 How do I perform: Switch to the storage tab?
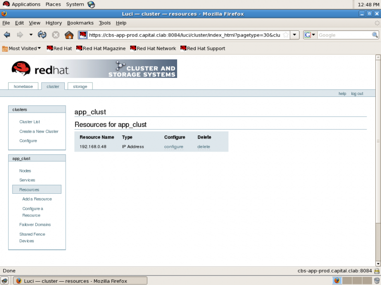80,86
